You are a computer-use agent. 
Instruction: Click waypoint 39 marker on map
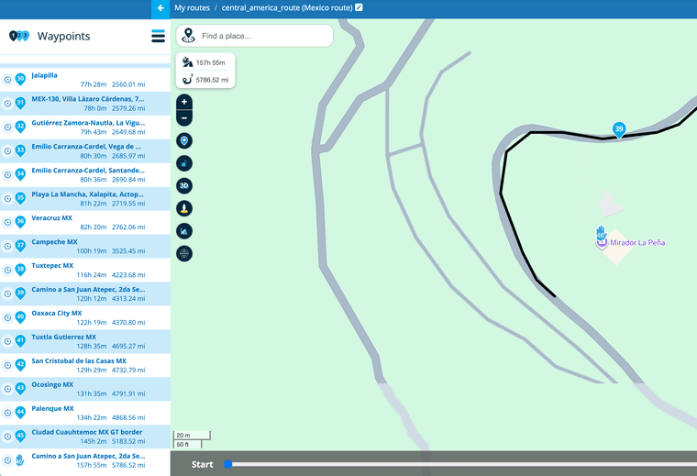coord(619,129)
